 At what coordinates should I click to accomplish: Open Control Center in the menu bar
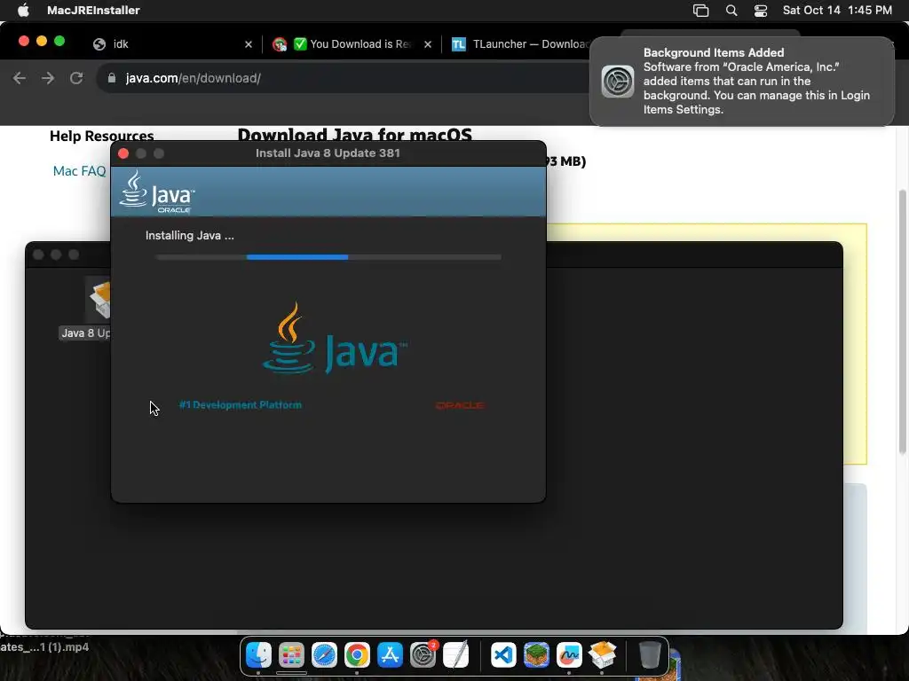point(761,11)
